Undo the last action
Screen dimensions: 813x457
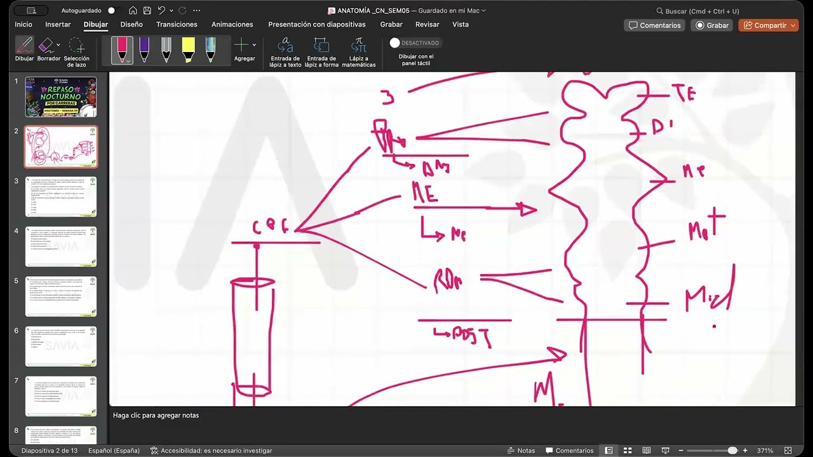(161, 10)
